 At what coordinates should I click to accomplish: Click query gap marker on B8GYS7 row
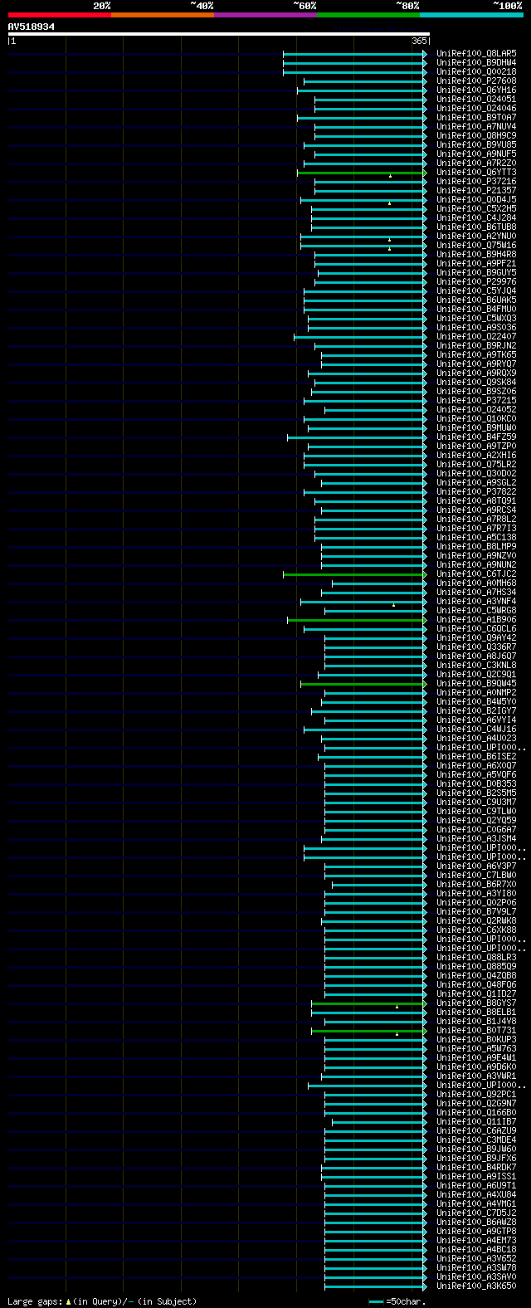coord(397,1007)
